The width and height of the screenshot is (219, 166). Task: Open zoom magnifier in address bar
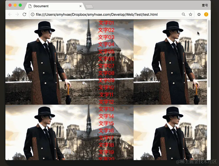point(184,14)
